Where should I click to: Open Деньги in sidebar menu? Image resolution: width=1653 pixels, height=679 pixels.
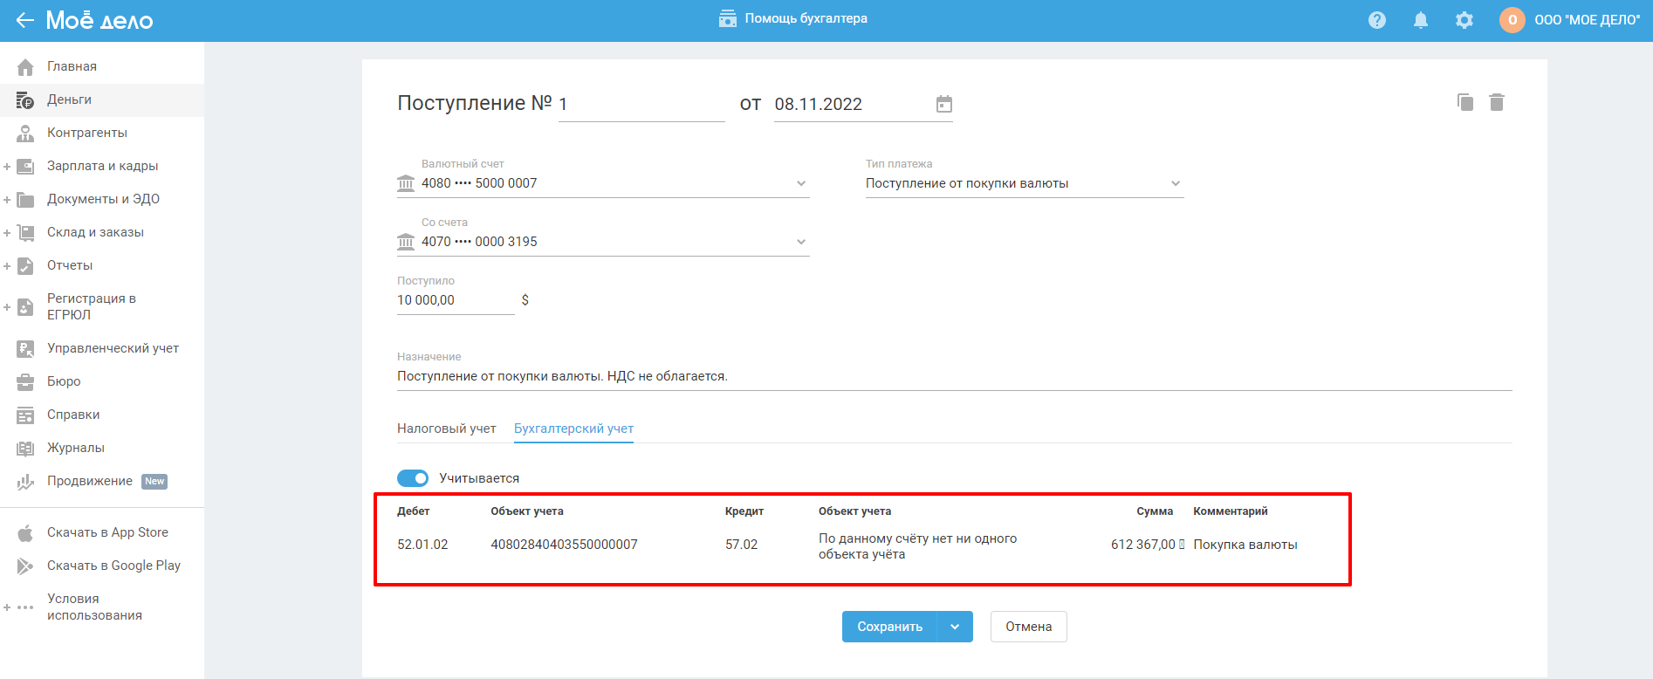pos(69,99)
